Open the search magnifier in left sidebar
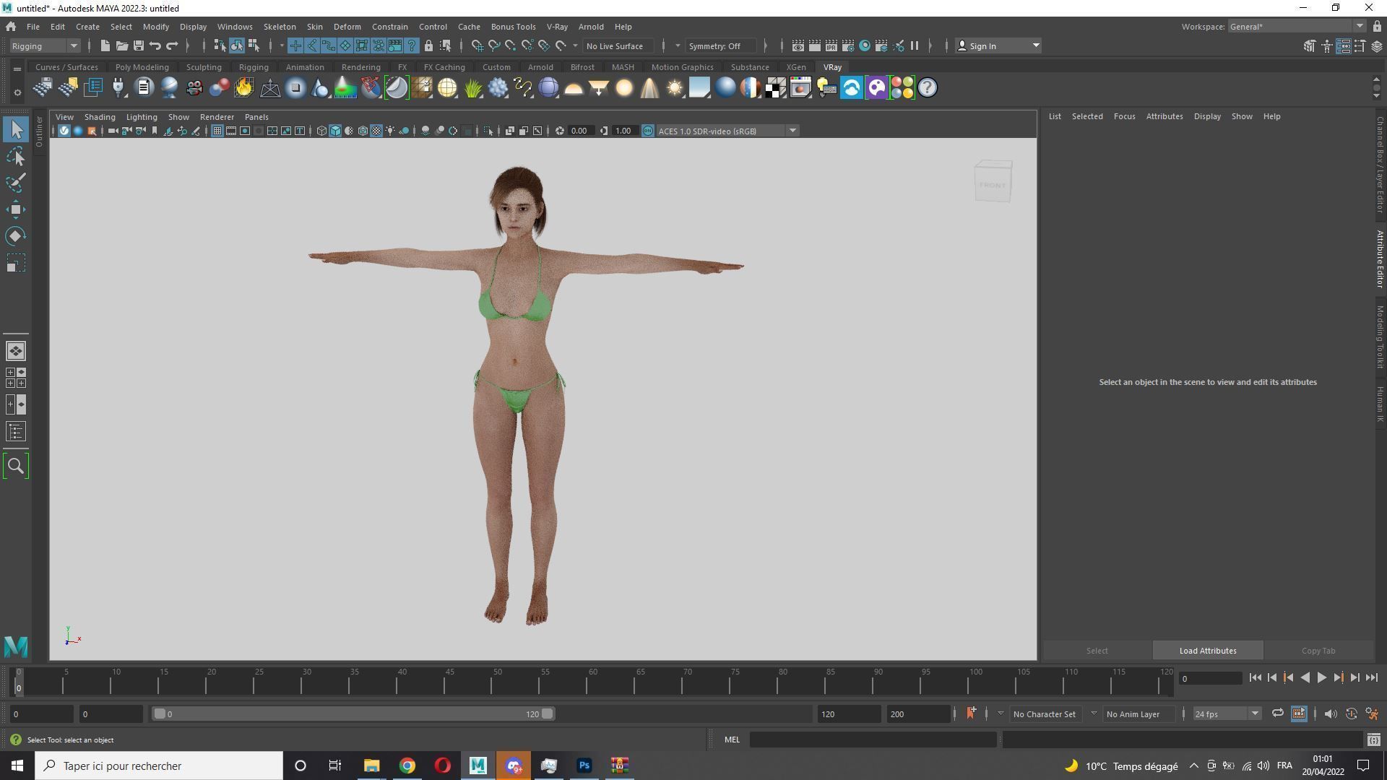 click(x=16, y=466)
